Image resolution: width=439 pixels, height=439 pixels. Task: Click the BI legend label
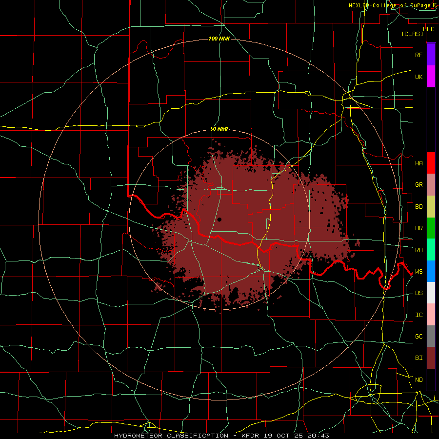click(419, 358)
